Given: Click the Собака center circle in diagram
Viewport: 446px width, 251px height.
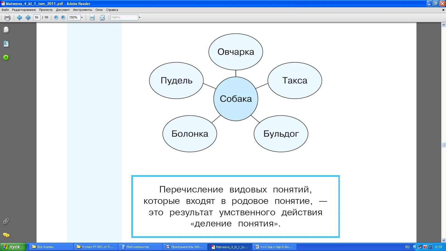Looking at the screenshot, I should tap(236, 99).
